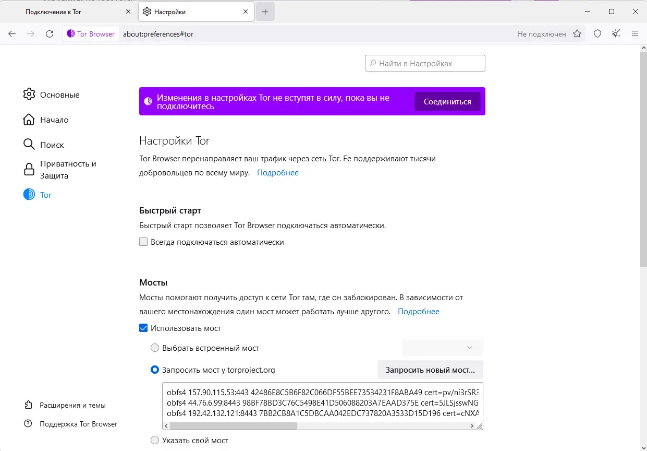Select the Приватность и Защита lock icon
Image resolution: width=647 pixels, height=451 pixels.
point(29,169)
